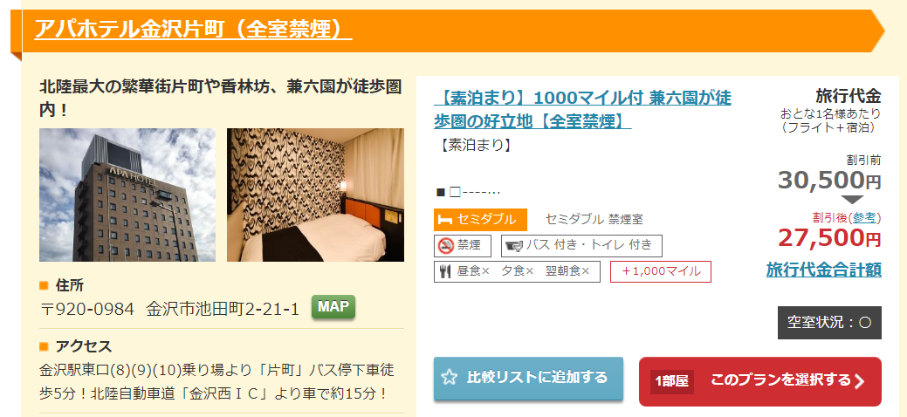The height and width of the screenshot is (417, 907).
Task: Select this plan with red button
Action: coord(760,381)
